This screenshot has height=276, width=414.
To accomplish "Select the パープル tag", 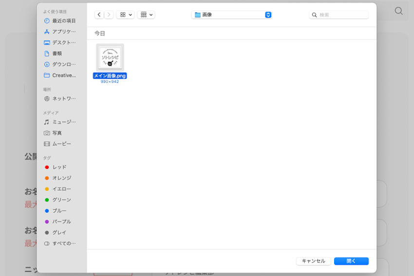I will pos(58,221).
